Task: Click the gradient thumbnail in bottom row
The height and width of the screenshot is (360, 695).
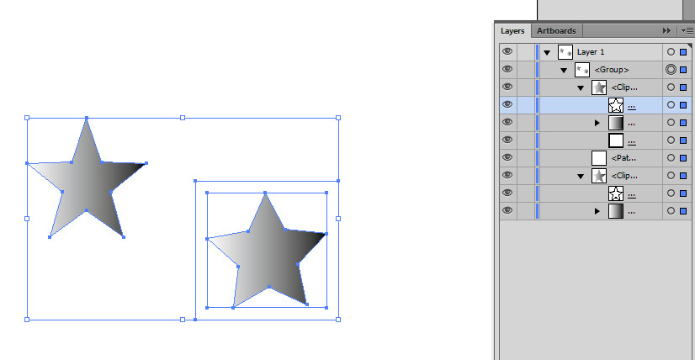Action: [616, 211]
